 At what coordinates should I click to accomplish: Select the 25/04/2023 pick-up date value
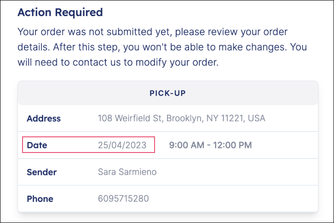122,145
